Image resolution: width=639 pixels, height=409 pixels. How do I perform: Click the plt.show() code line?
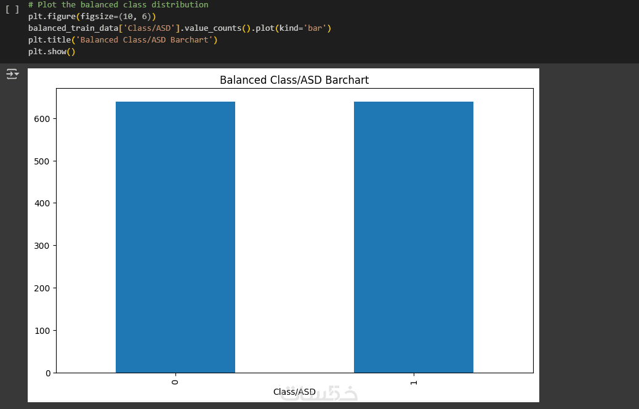click(52, 52)
